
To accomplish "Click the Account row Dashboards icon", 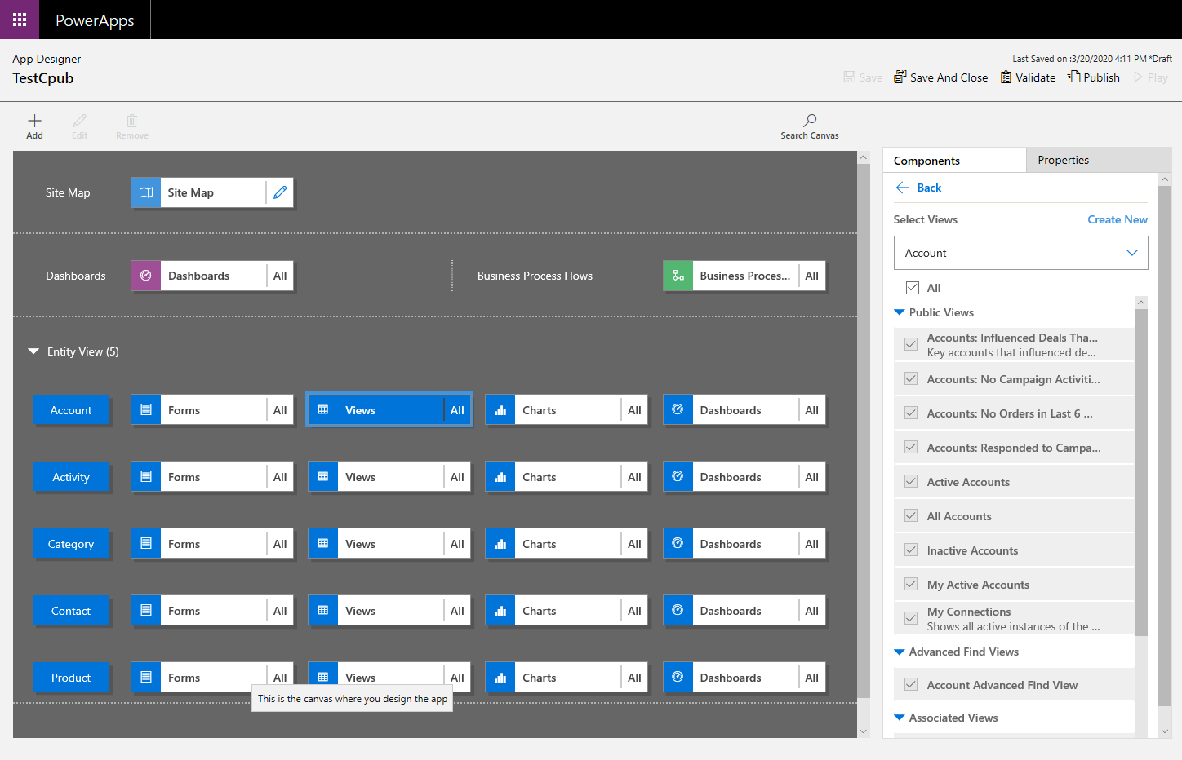I will pos(678,410).
